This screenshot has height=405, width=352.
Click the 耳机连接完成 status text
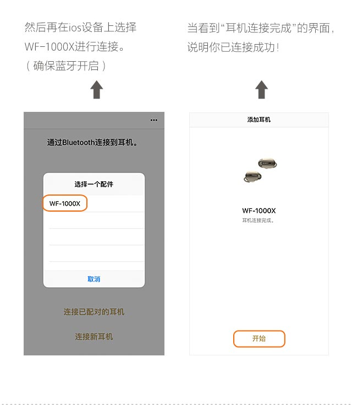(258, 220)
